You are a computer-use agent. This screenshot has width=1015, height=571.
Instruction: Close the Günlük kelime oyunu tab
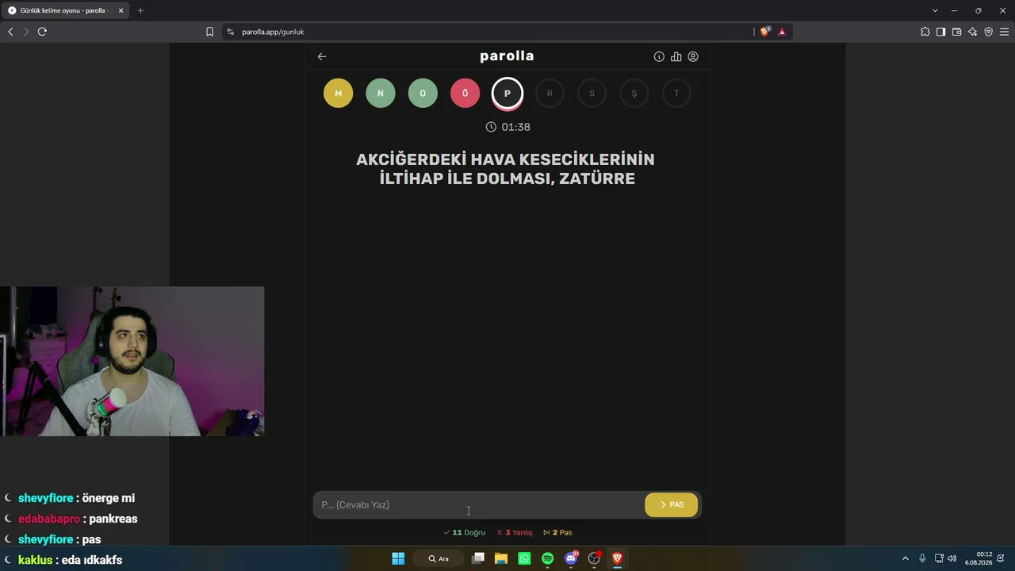point(121,10)
